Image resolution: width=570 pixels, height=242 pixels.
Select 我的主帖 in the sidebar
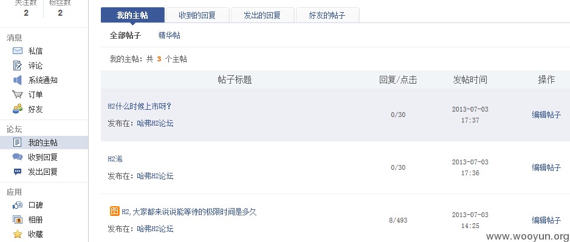coord(44,143)
